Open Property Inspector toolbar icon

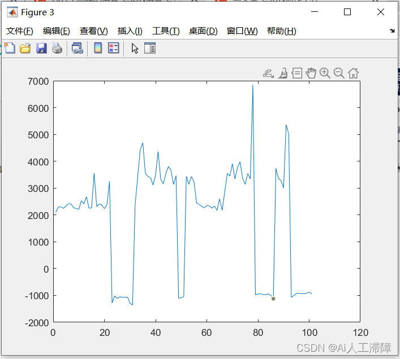[x=150, y=48]
